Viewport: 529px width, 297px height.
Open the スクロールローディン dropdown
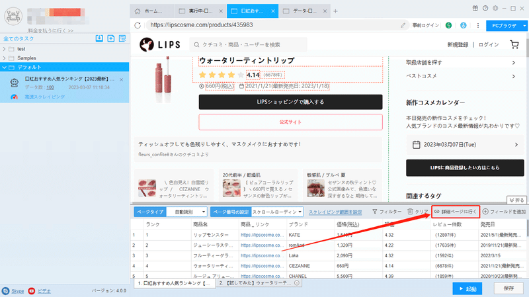pyautogui.click(x=277, y=212)
